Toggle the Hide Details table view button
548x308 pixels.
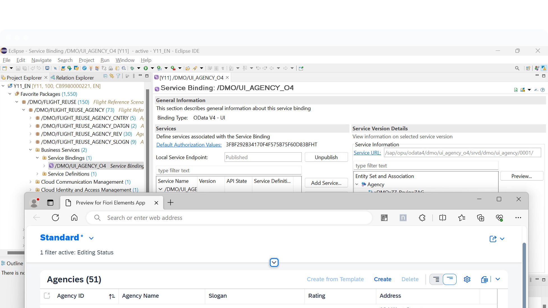[x=450, y=279]
